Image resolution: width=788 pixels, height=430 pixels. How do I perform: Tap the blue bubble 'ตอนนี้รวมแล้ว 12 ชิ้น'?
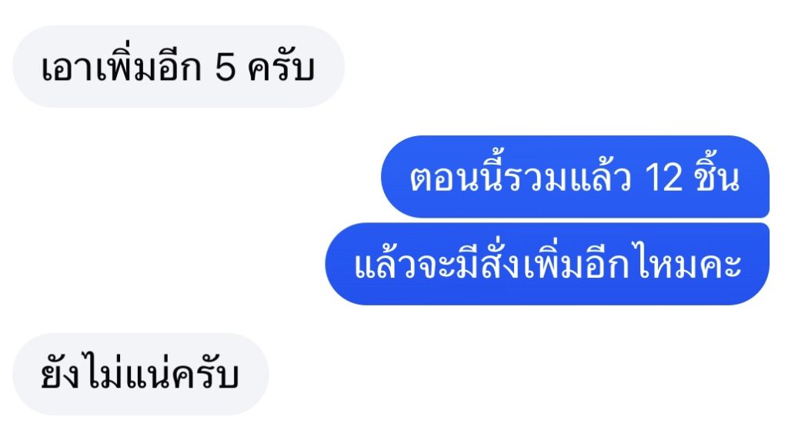point(575,176)
